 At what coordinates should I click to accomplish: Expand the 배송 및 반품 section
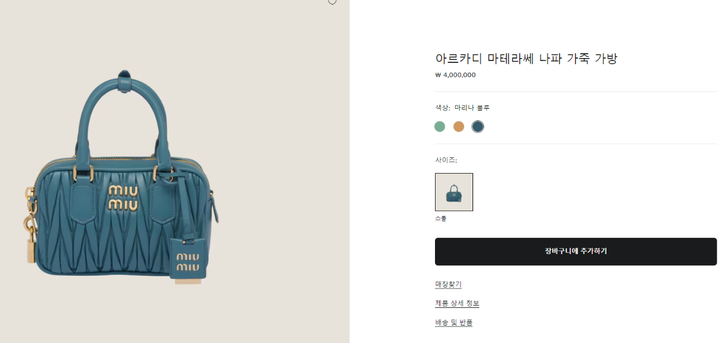pyautogui.click(x=454, y=322)
